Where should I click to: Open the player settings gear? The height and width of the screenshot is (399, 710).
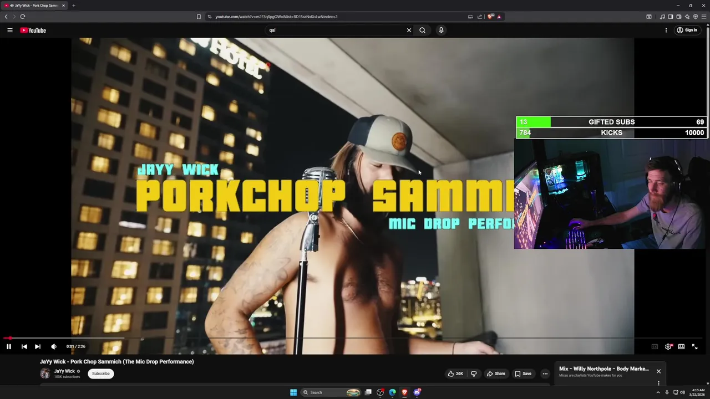pos(668,346)
